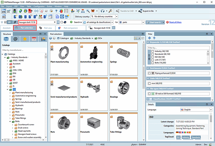Open the Bearings catalog thumbnail
215x146 pixels.
[124, 94]
